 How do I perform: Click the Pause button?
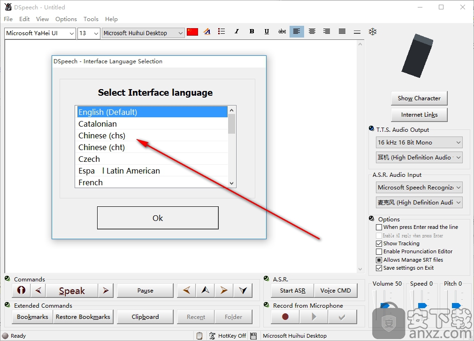click(145, 290)
